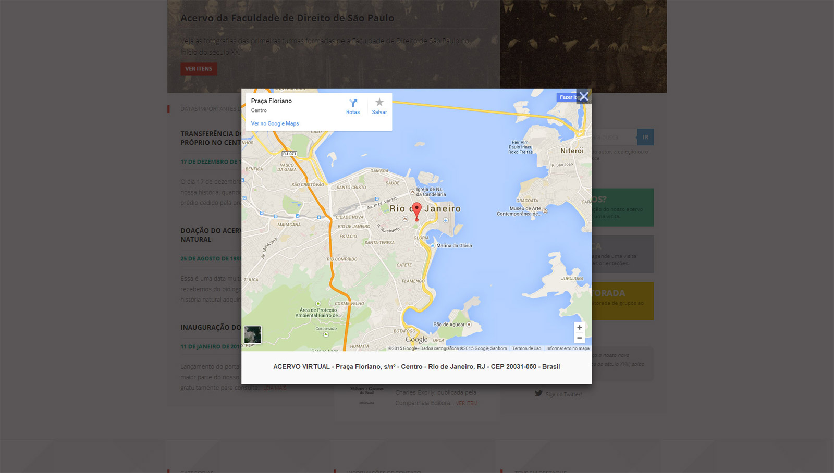The width and height of the screenshot is (834, 473).
Task: Click the Google logo on map
Action: click(x=416, y=339)
